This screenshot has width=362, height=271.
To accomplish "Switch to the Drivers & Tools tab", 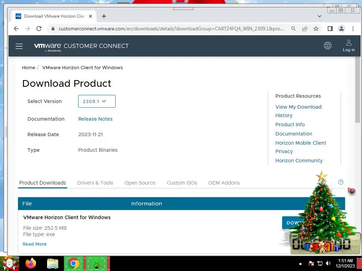I will pos(95,183).
